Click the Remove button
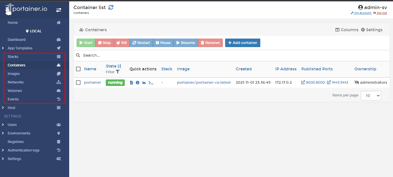 210,43
